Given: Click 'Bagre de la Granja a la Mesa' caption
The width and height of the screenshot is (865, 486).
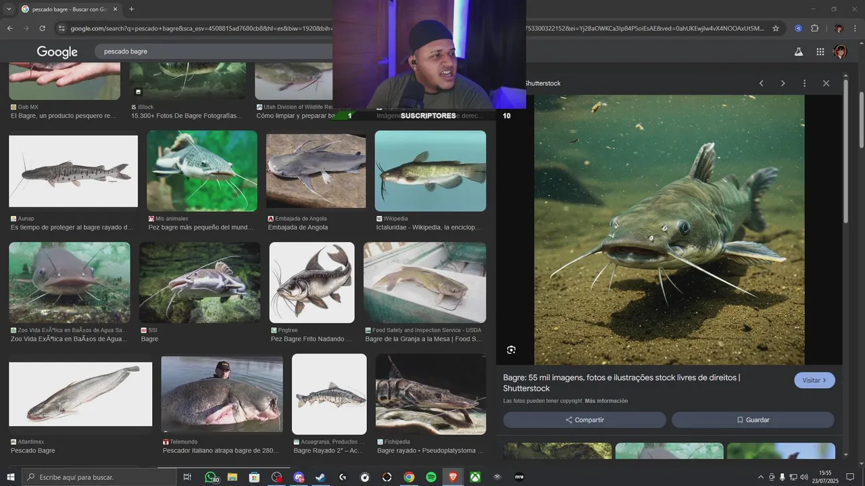Looking at the screenshot, I should pyautogui.click(x=423, y=339).
